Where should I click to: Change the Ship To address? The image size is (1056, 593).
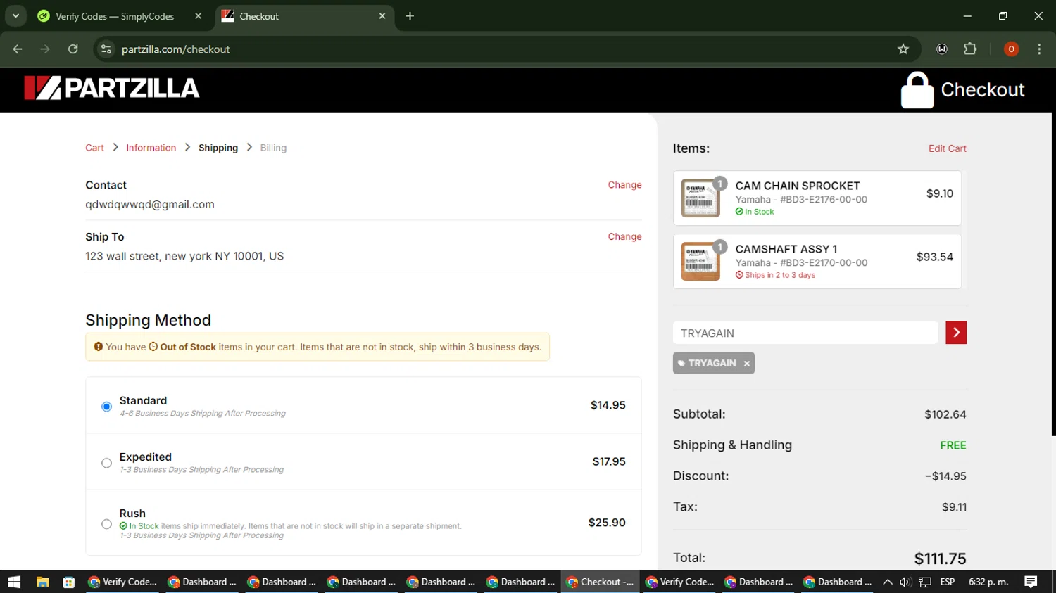(x=624, y=237)
